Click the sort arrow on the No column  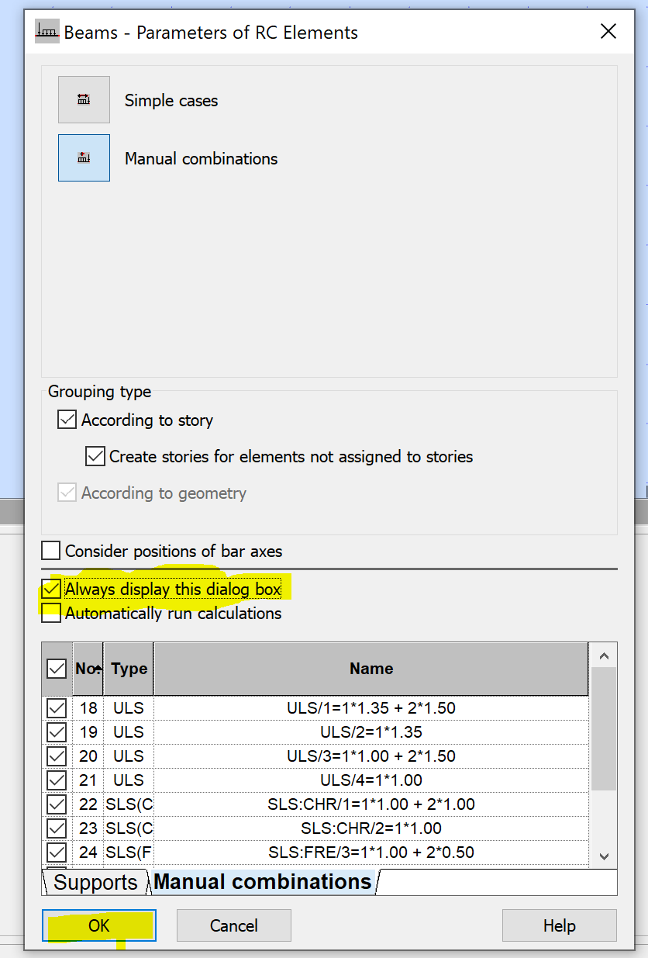(97, 669)
